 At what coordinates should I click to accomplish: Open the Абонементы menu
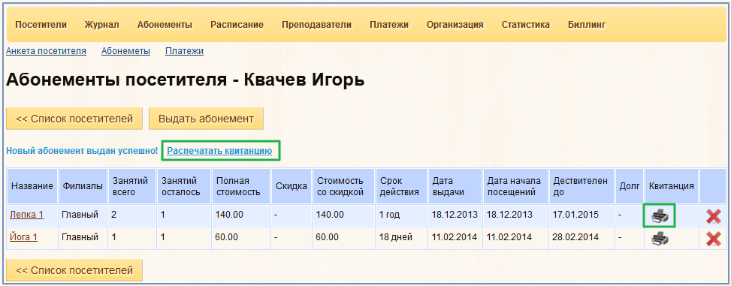(x=165, y=25)
